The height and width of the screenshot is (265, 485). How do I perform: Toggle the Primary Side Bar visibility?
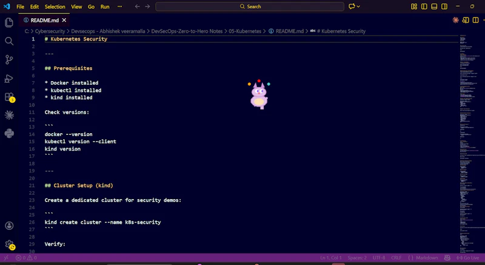[x=424, y=7]
